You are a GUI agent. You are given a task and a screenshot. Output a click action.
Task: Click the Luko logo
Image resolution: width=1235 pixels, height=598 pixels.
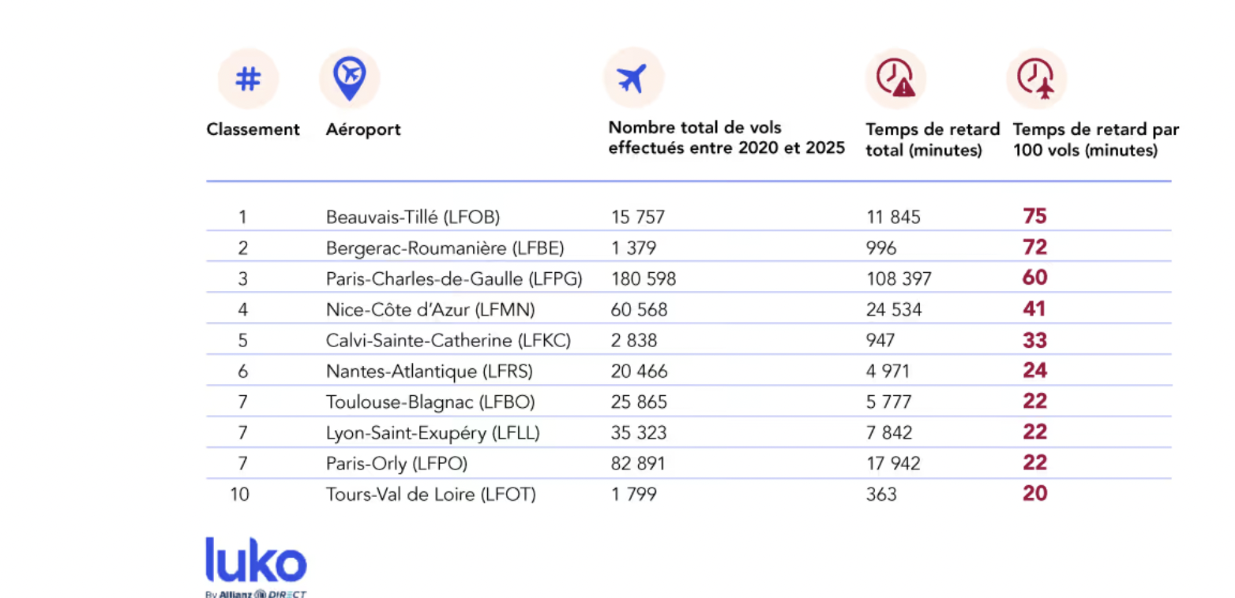(x=256, y=561)
